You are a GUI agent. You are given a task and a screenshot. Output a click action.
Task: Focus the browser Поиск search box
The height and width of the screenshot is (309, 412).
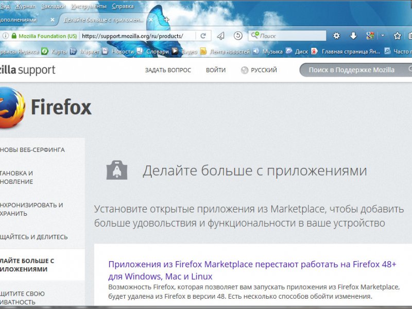(x=287, y=36)
